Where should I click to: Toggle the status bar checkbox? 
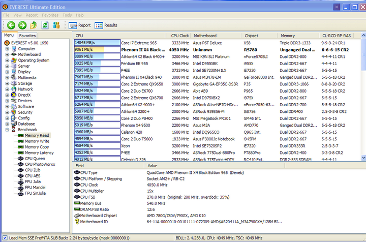click(5, 238)
